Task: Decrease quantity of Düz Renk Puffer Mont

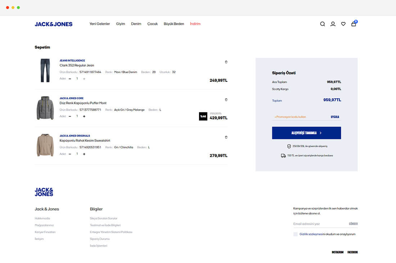Action: (70, 116)
